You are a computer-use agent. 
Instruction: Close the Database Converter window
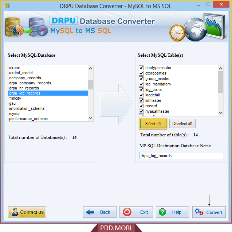pyautogui.click(x=221, y=4)
